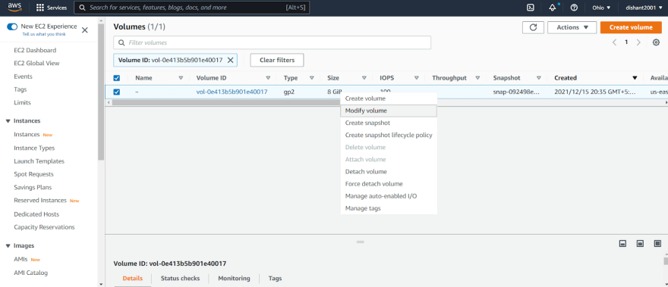Image resolution: width=668 pixels, height=287 pixels.
Task: Open Capacity Reservations in sidebar
Action: point(44,227)
